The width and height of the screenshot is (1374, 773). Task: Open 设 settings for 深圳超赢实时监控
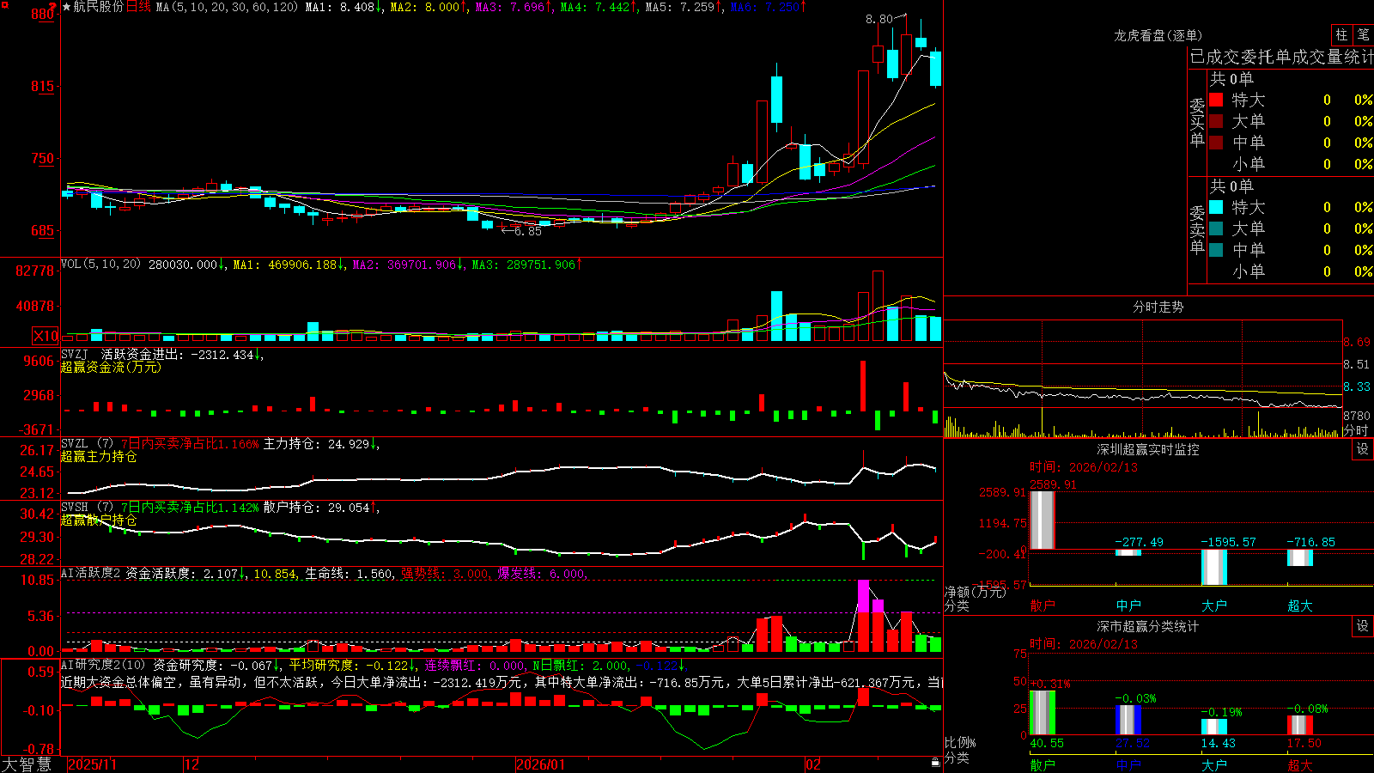click(1363, 449)
